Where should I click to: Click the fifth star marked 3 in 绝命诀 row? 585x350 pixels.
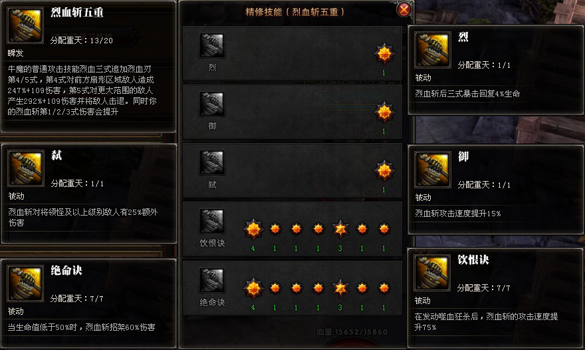click(340, 288)
